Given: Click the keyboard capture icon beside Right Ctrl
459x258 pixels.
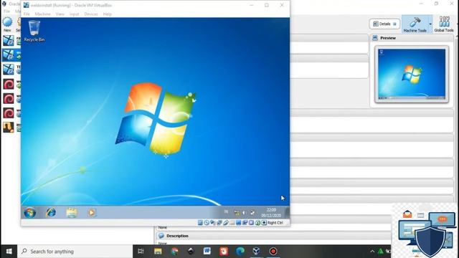Looking at the screenshot, I should point(264,223).
